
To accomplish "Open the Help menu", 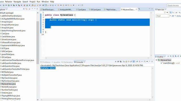I will [x=52, y=2].
